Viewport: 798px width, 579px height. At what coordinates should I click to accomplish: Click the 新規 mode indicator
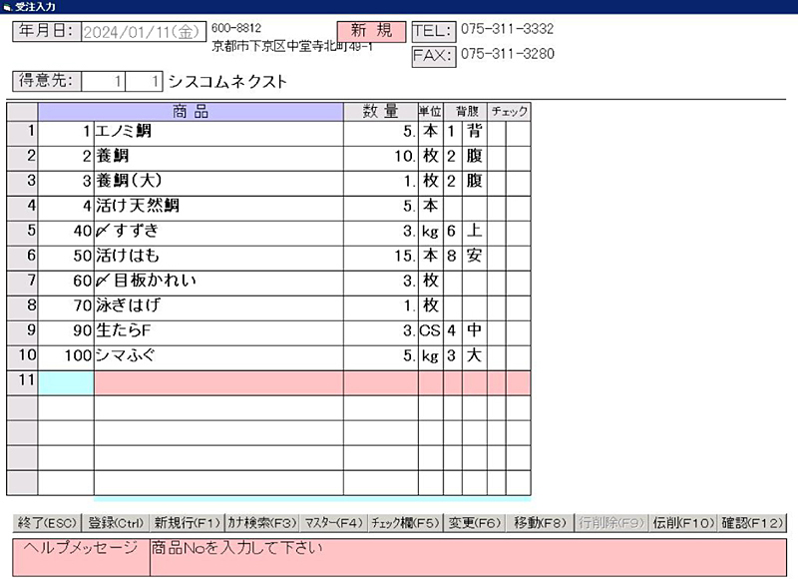(371, 31)
